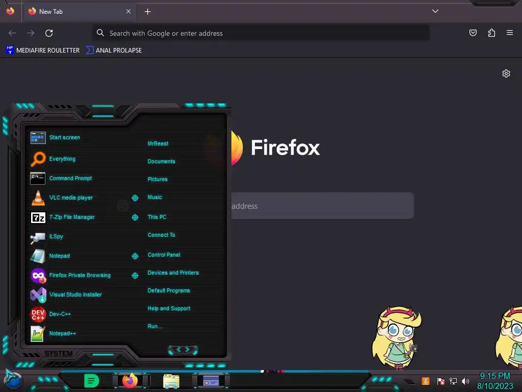Open Default Programs entry
Viewport: 522px width, 392px height.
[x=169, y=290]
